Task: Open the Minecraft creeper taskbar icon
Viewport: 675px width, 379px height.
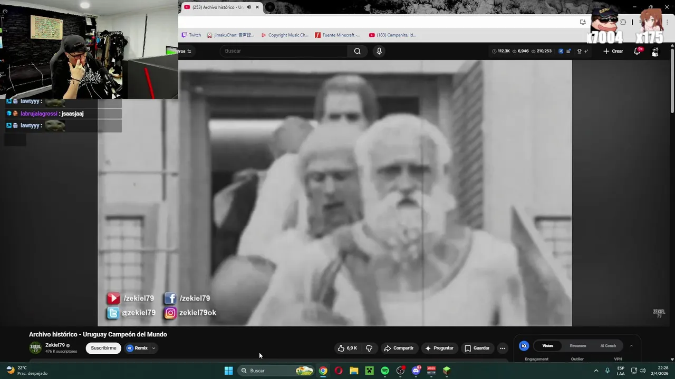Action: pos(370,371)
